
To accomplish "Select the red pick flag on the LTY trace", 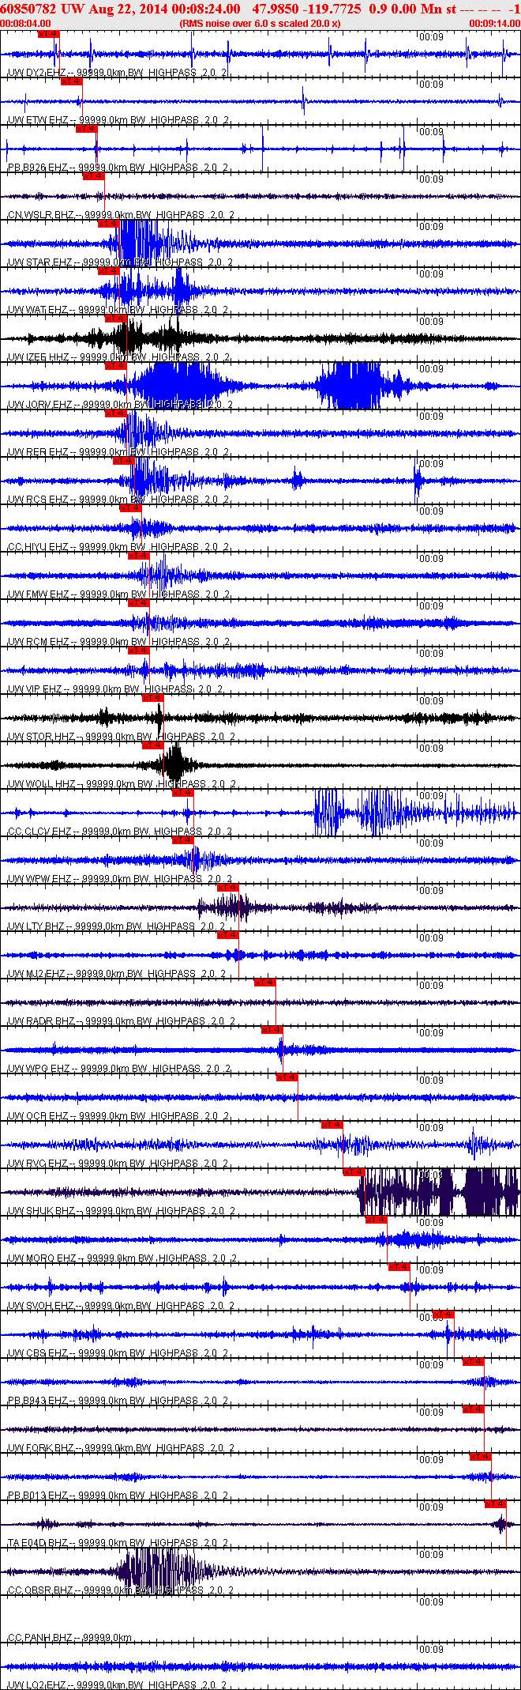I will pyautogui.click(x=227, y=888).
